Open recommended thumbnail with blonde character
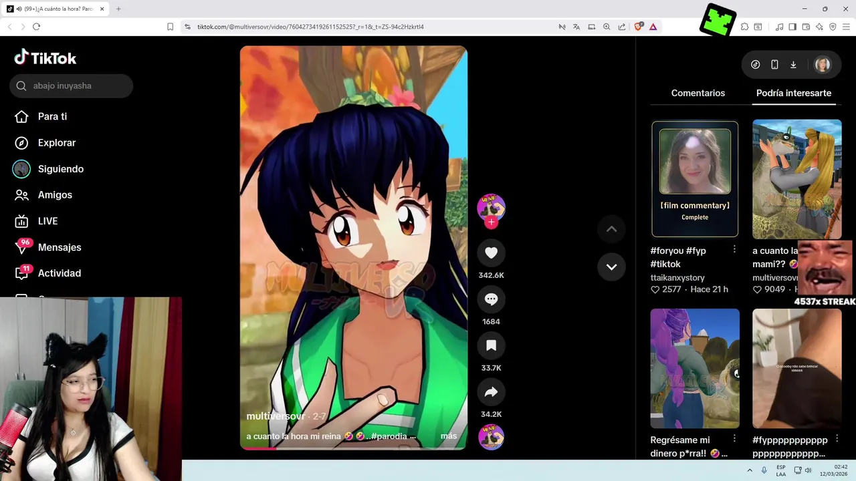Viewport: 856px width, 481px height. coord(797,179)
